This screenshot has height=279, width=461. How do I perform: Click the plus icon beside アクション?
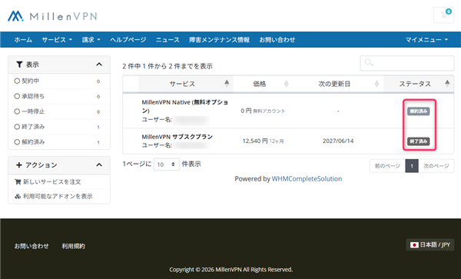pyautogui.click(x=19, y=165)
